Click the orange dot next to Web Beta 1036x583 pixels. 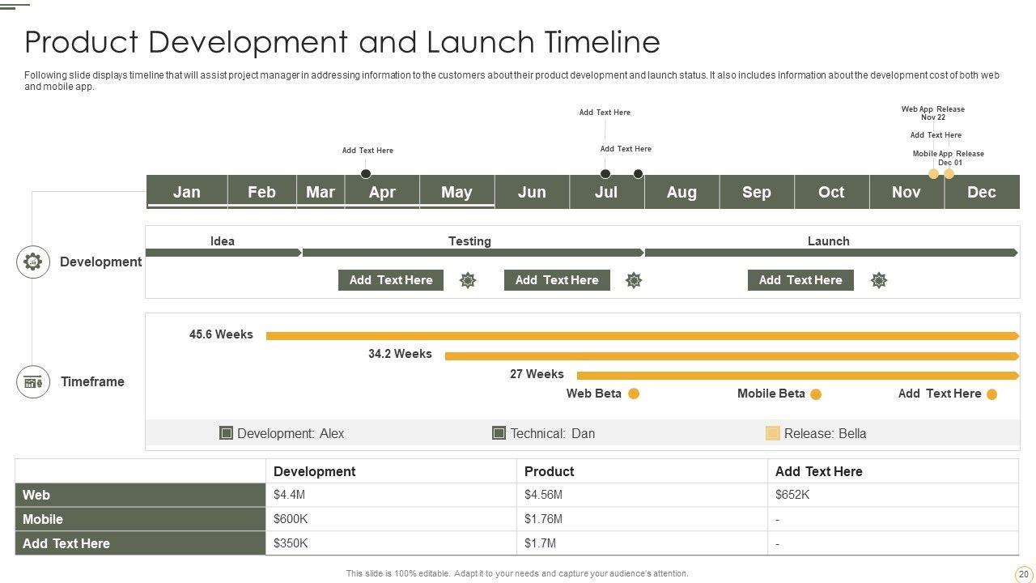point(634,394)
